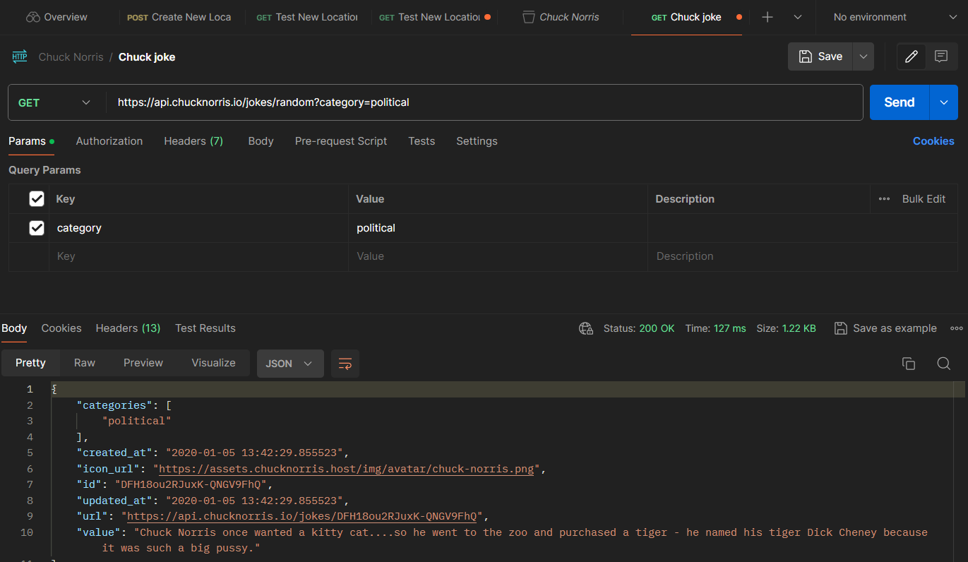The image size is (968, 562).
Task: Expand the Send options arrow
Action: coord(944,102)
